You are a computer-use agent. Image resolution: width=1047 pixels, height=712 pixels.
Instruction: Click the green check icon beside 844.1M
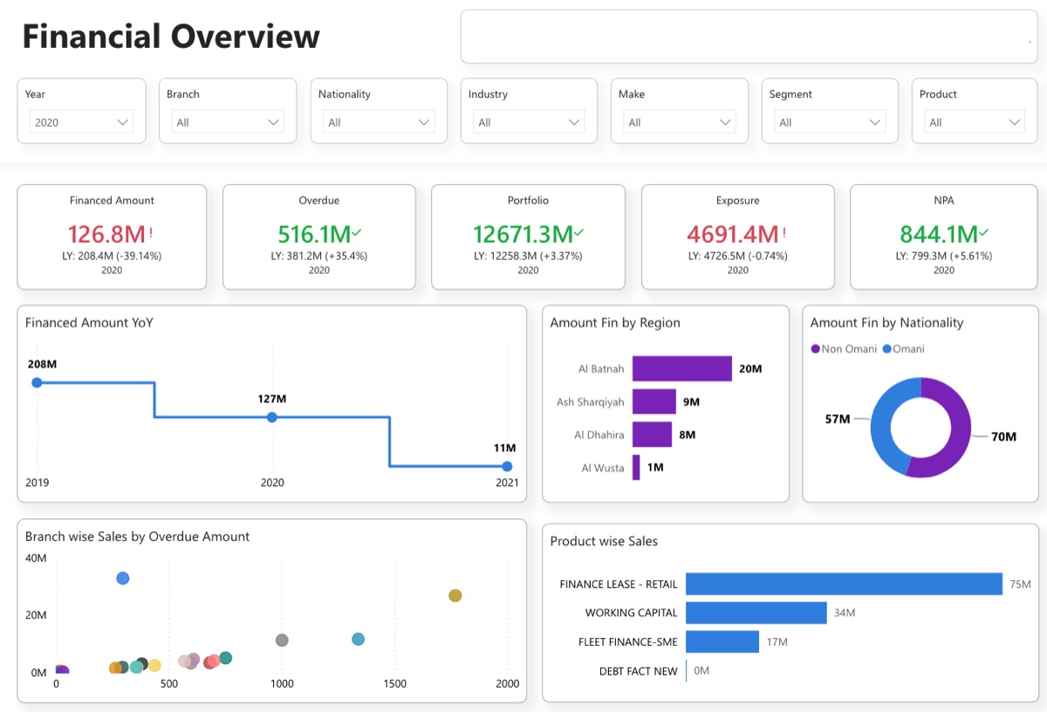click(984, 232)
